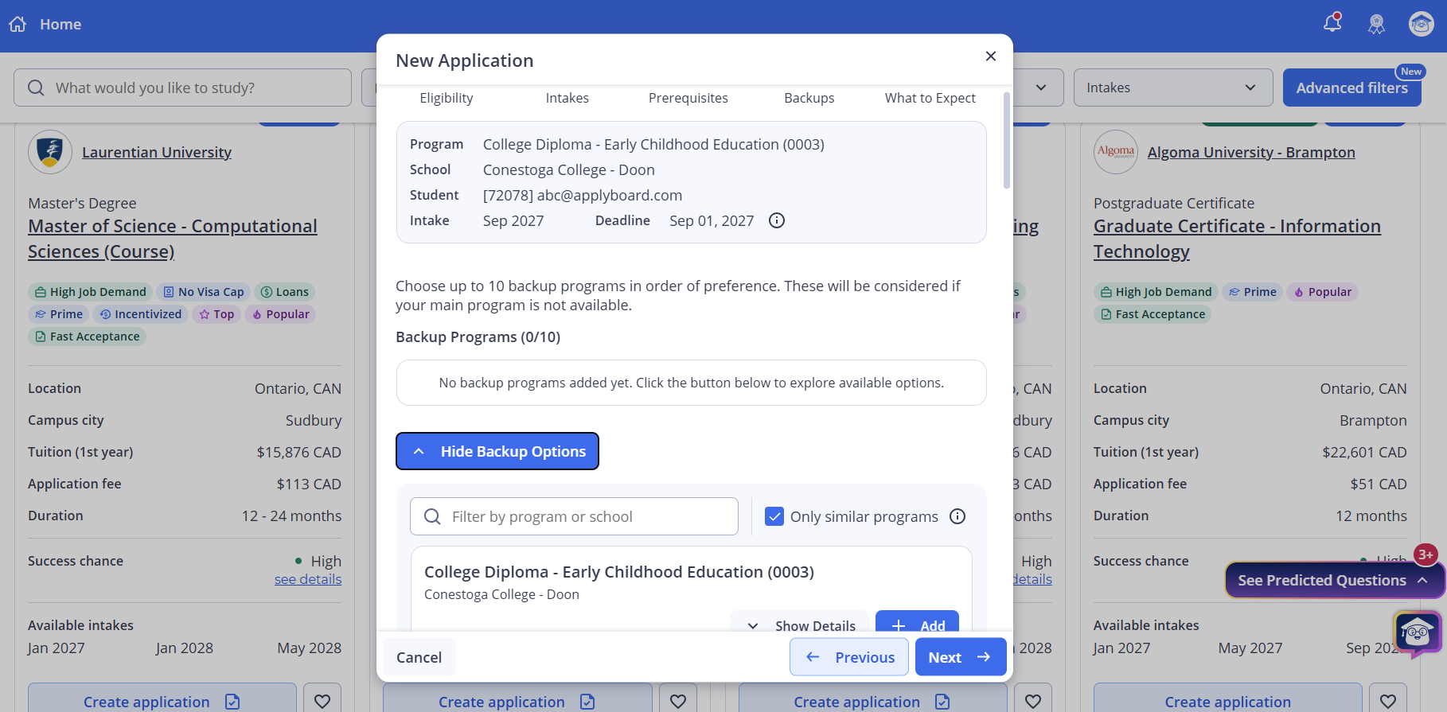The image size is (1447, 712).
Task: Switch to the What to Expect step
Action: point(930,98)
